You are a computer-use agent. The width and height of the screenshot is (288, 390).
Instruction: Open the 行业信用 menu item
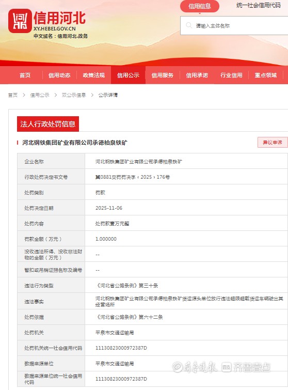[x=231, y=75]
